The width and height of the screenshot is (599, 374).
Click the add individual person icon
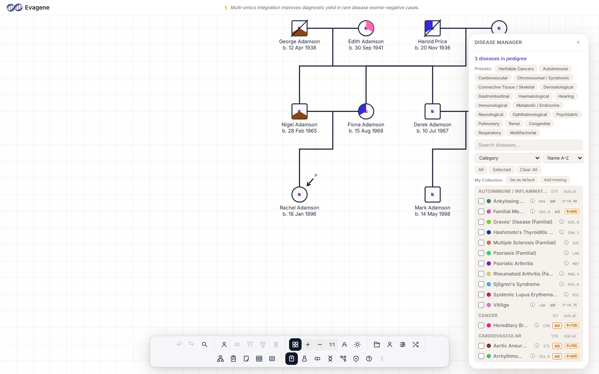[x=224, y=344]
